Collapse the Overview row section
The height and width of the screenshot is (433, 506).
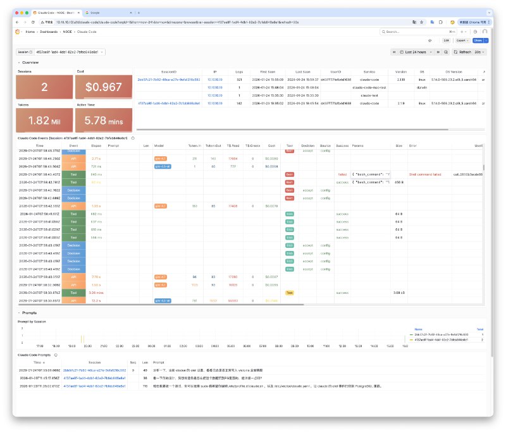pyautogui.click(x=19, y=63)
